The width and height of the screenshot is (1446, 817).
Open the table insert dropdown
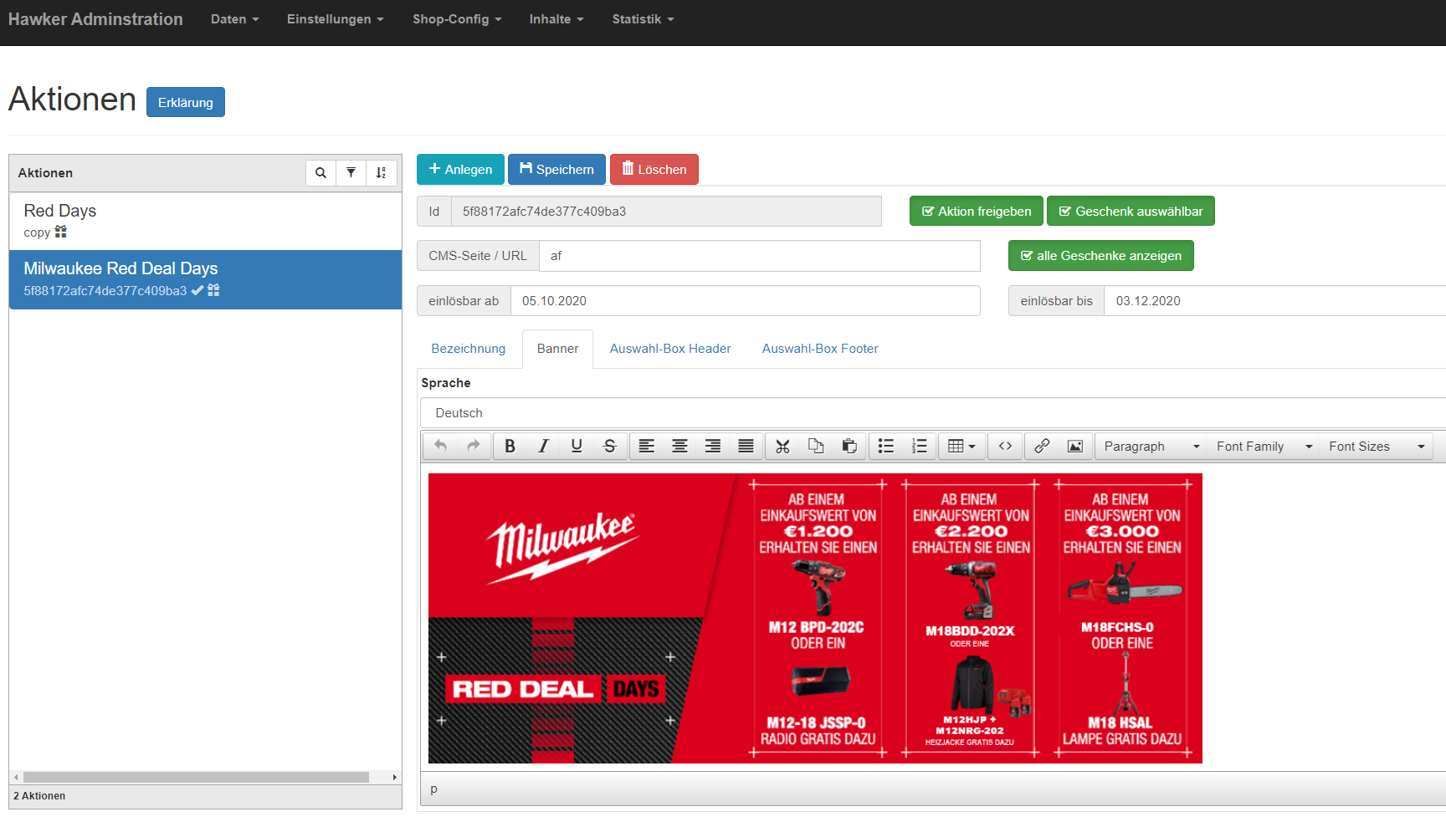pyautogui.click(x=961, y=447)
